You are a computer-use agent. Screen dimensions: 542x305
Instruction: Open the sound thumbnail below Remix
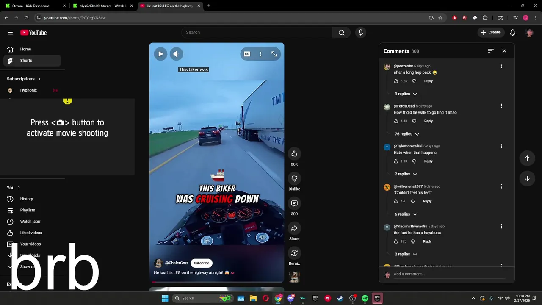(294, 277)
